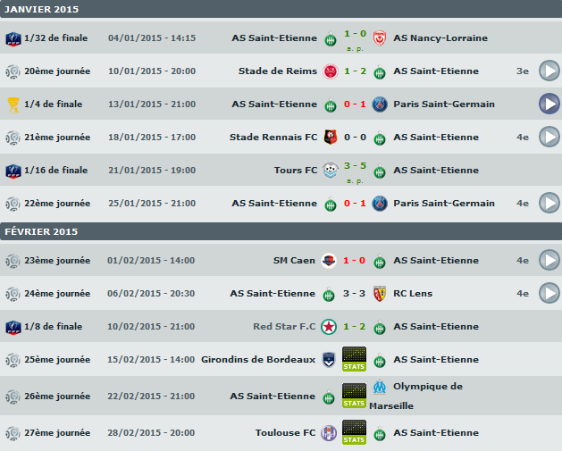Play video for 13/01/2015 Paris Saint-Germain cup match
This screenshot has height=451, width=562.
pyautogui.click(x=549, y=104)
